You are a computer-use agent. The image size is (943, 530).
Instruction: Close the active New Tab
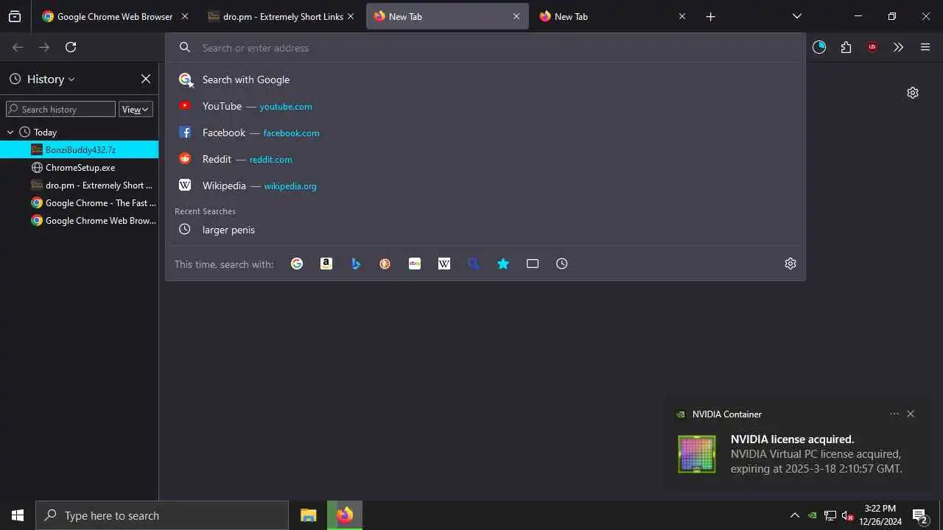click(x=516, y=16)
